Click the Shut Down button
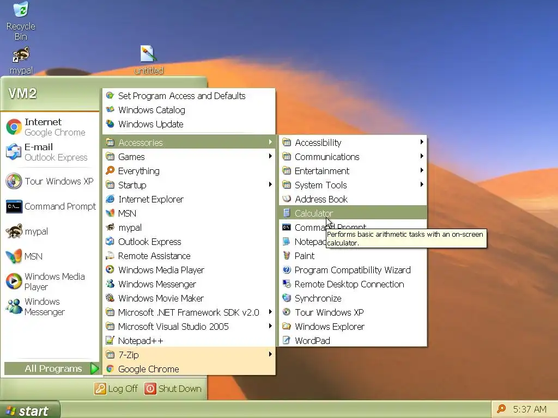Screen dimensions: 558x418 pyautogui.click(x=173, y=389)
